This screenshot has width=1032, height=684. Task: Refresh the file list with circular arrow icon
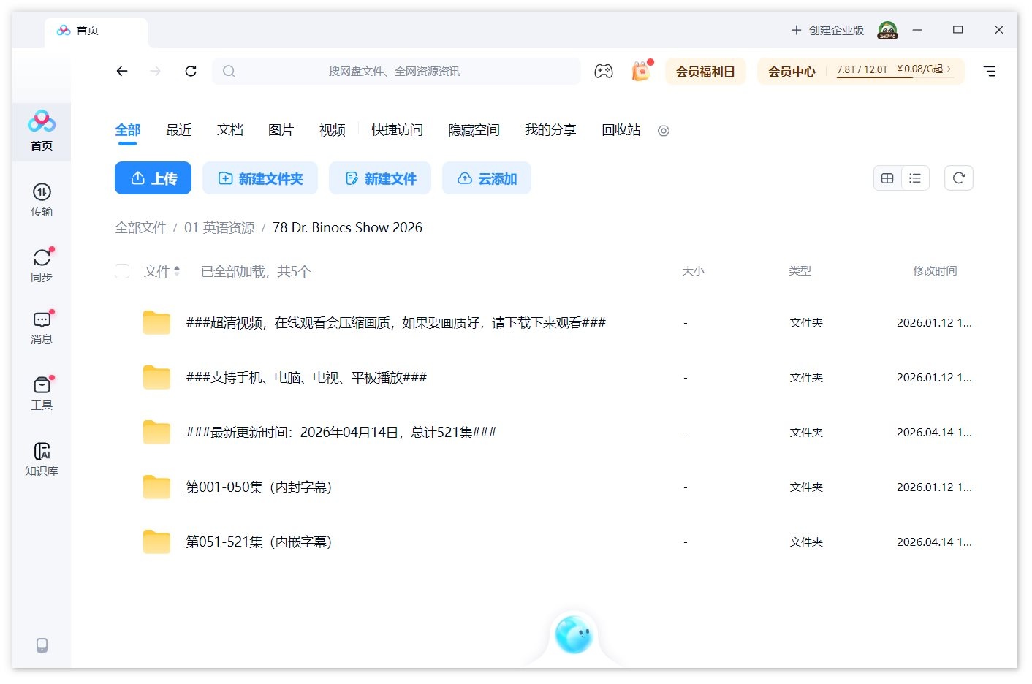[x=958, y=178]
